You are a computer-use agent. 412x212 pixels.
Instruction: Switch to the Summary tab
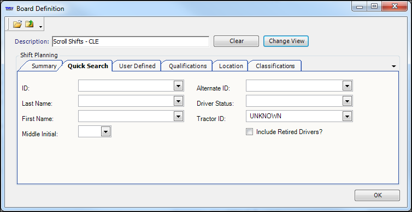[44, 66]
